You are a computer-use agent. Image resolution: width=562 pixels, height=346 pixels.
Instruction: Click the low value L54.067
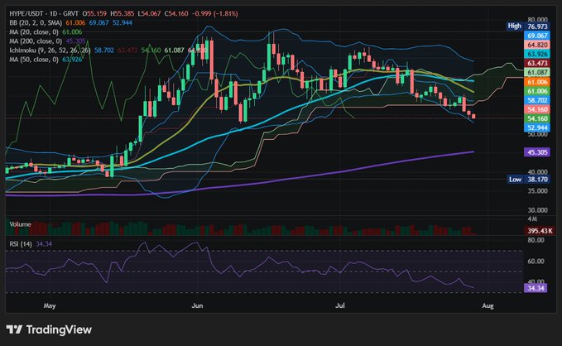tap(150, 13)
